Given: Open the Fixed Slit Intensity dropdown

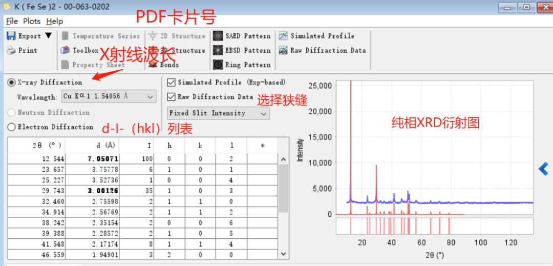Looking at the screenshot, I should point(218,113).
